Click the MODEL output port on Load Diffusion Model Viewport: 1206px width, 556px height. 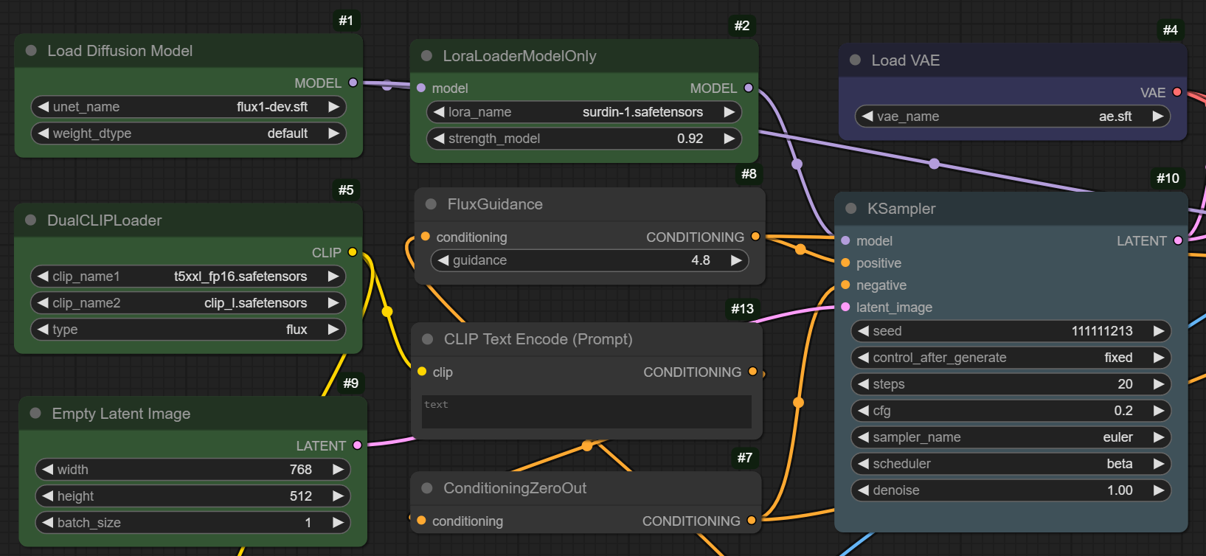tap(353, 83)
